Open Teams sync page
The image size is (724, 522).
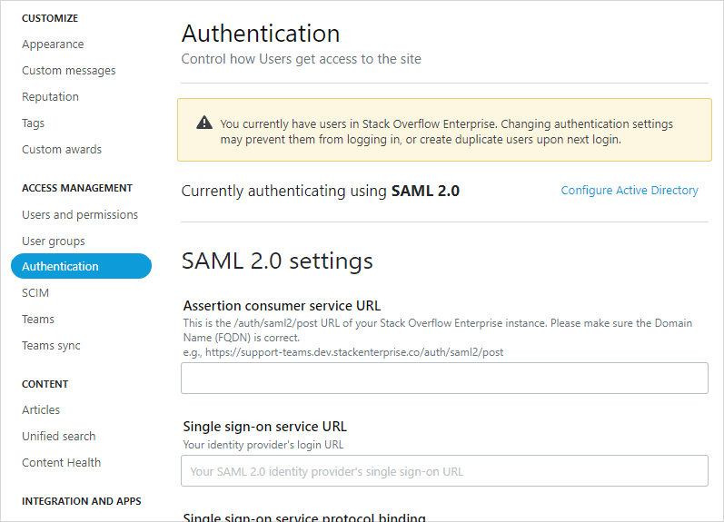(x=51, y=346)
